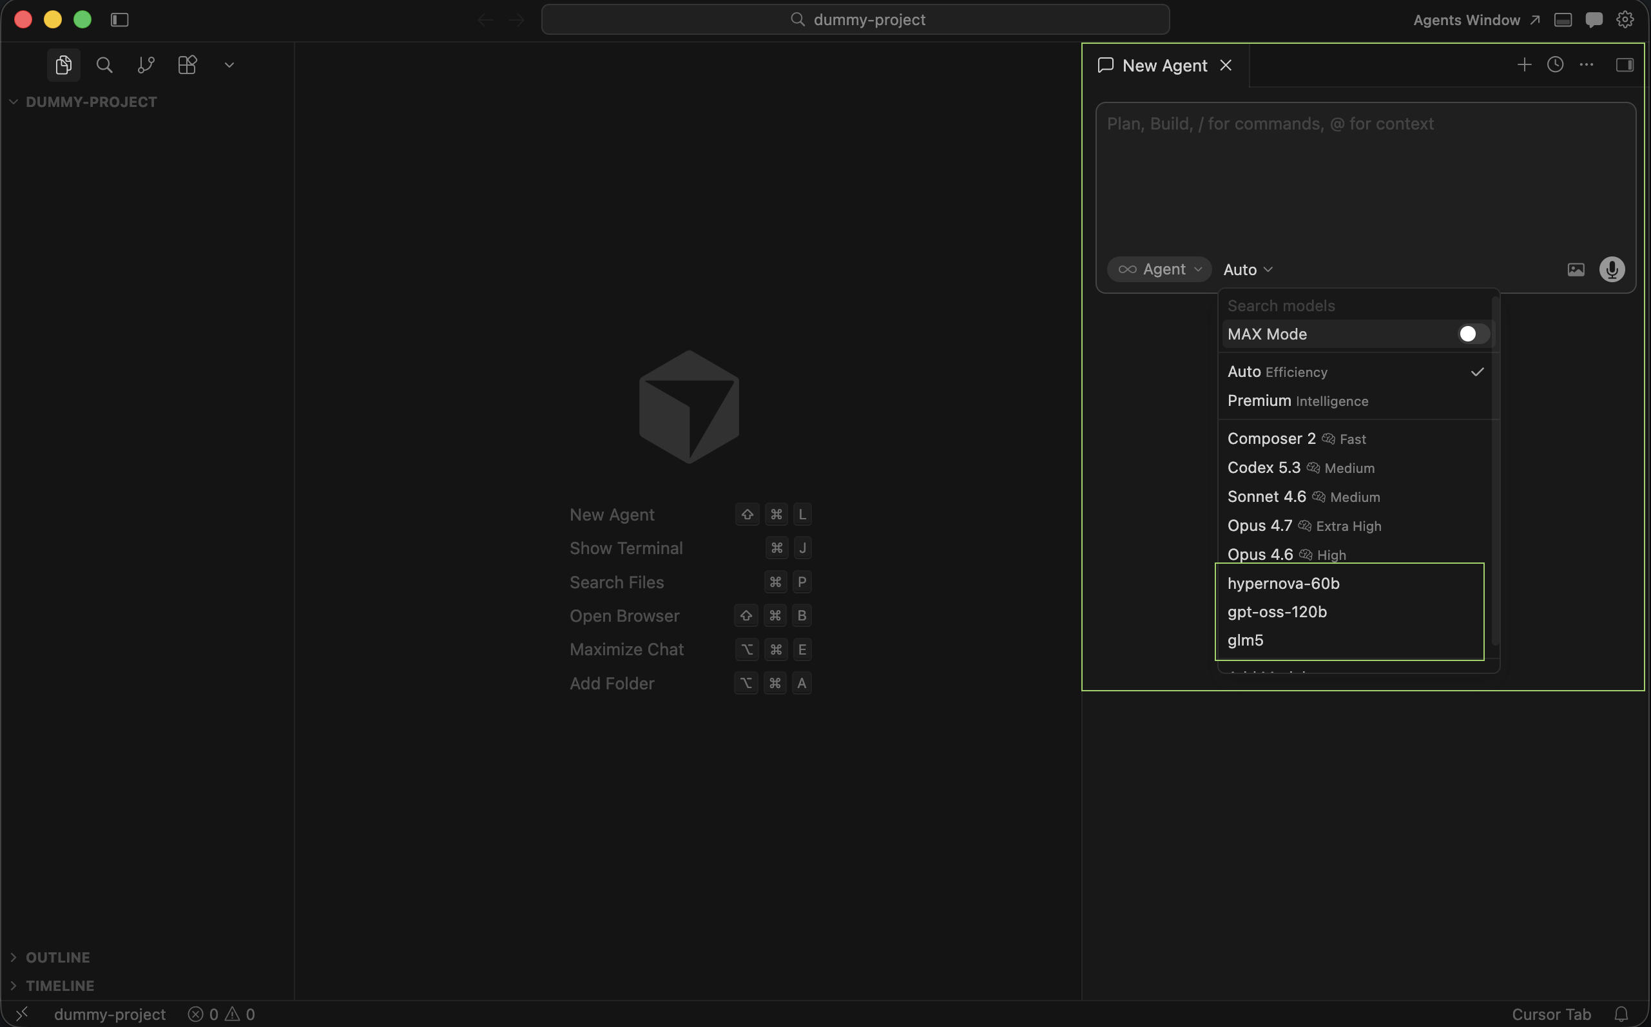
Task: Click the Cursor Tab status item
Action: coord(1551,1014)
